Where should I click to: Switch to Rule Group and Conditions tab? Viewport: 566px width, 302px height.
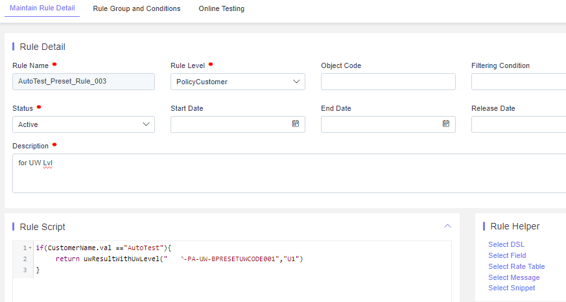pyautogui.click(x=136, y=8)
